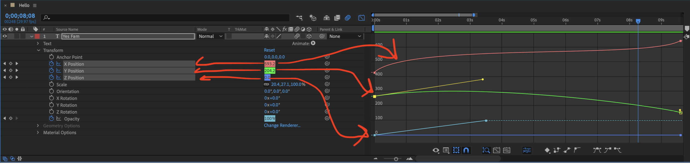Click the Hide Shy Layers icon
The height and width of the screenshot is (165, 690).
click(326, 18)
